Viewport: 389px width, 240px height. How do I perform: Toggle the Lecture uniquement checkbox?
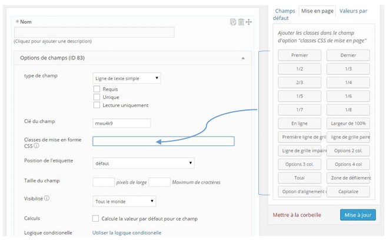[97, 105]
